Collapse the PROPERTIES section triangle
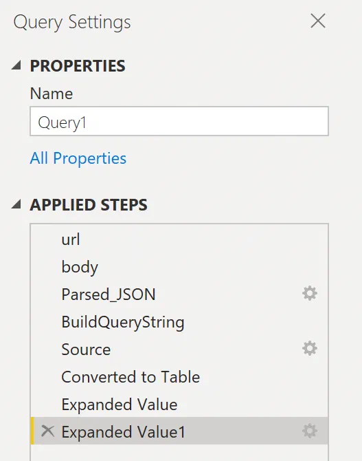The image size is (362, 461). [16, 65]
